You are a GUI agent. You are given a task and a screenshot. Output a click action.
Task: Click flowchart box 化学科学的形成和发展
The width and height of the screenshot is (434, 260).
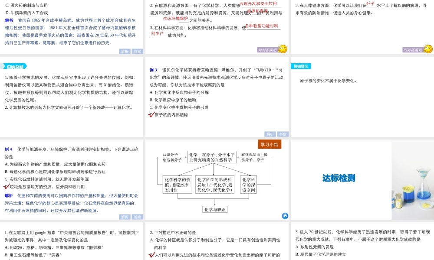click(214, 185)
